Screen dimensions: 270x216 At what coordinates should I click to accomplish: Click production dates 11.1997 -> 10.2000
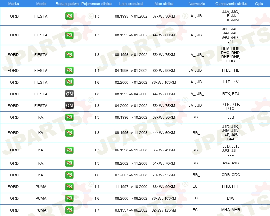point(131,187)
